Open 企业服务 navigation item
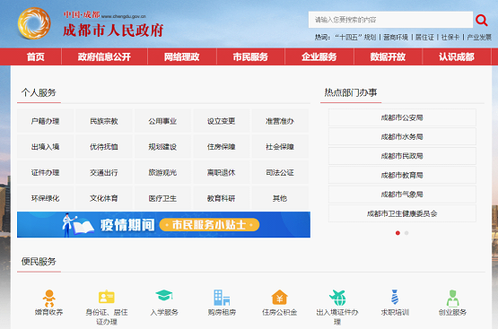 click(x=319, y=56)
